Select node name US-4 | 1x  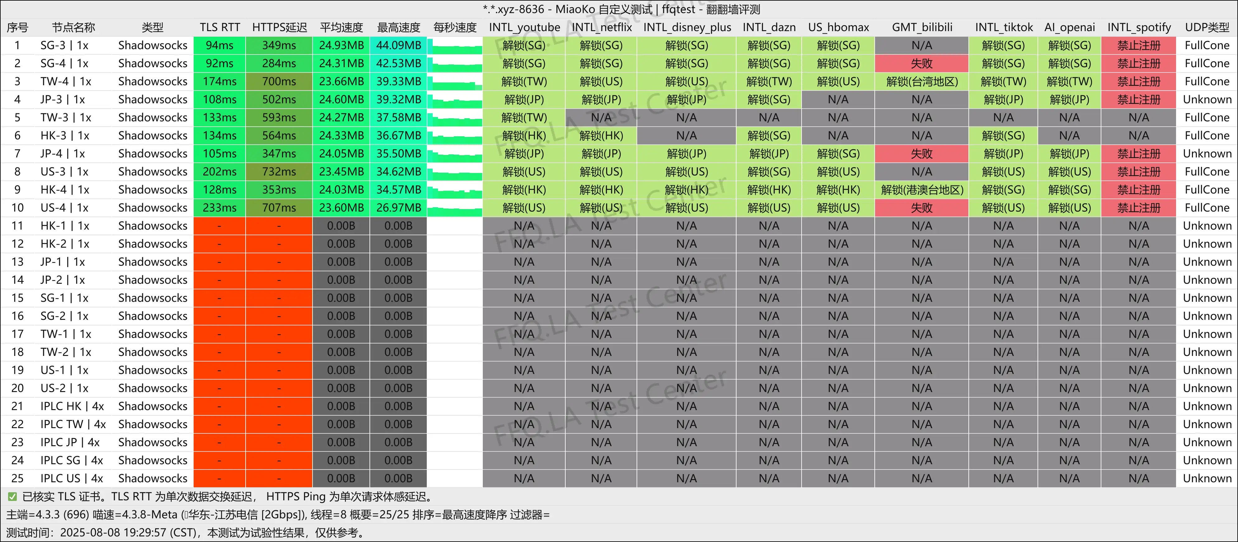[64, 208]
